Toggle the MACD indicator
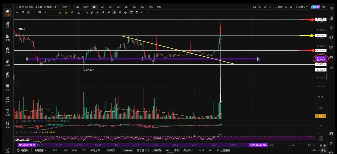 [157, 151]
